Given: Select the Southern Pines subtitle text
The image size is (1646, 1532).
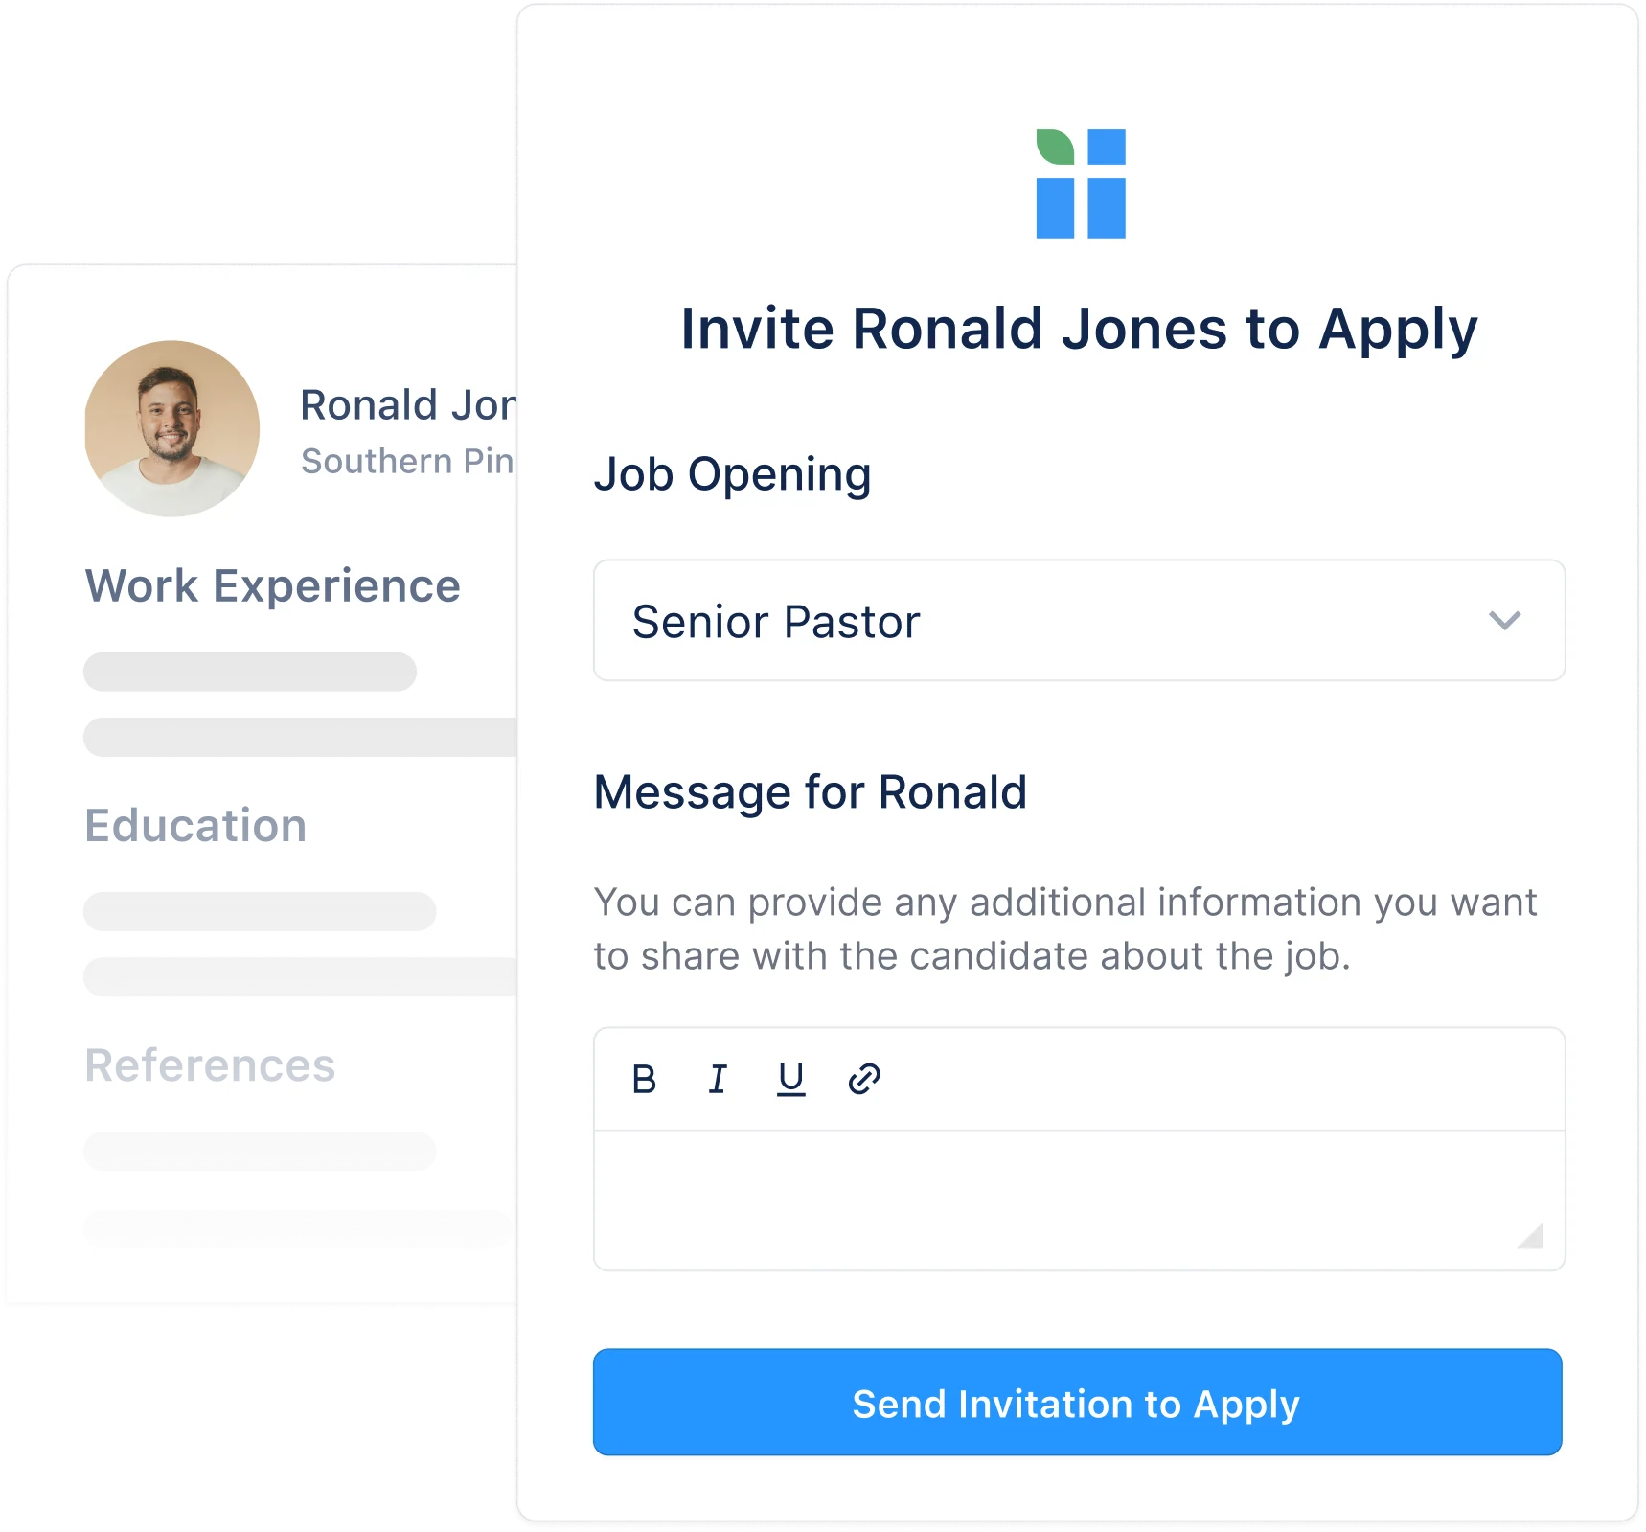Looking at the screenshot, I should coord(406,462).
